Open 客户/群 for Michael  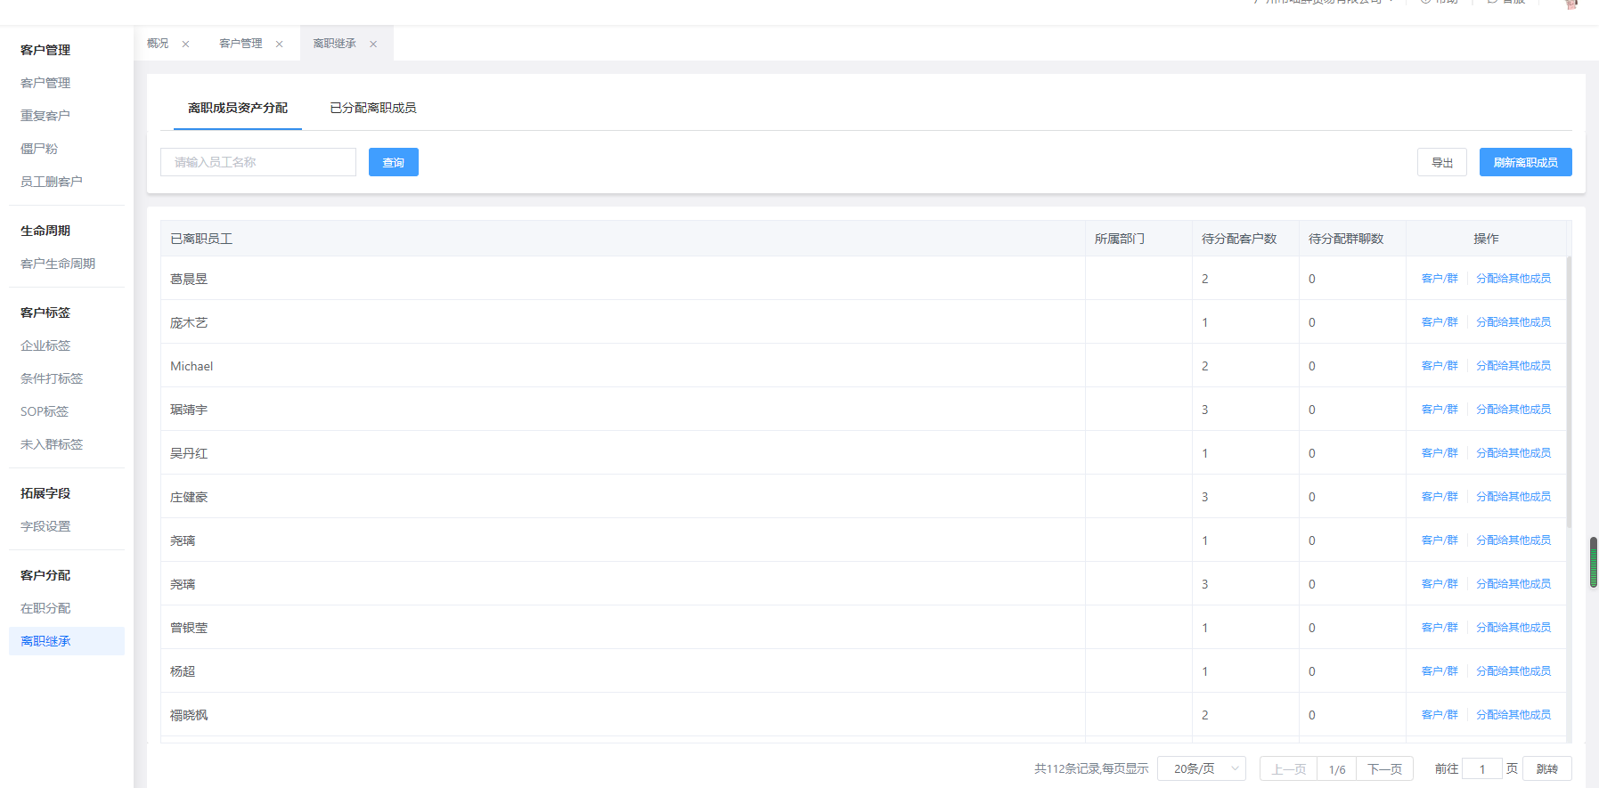pyautogui.click(x=1439, y=366)
